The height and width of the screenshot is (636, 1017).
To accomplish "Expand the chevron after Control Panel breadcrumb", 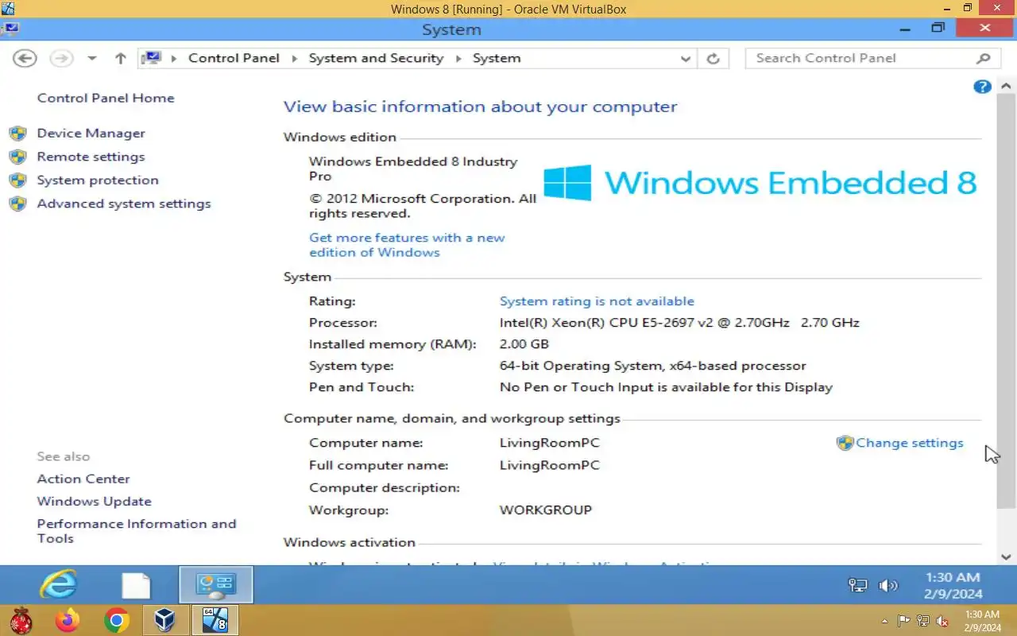I will pyautogui.click(x=295, y=58).
